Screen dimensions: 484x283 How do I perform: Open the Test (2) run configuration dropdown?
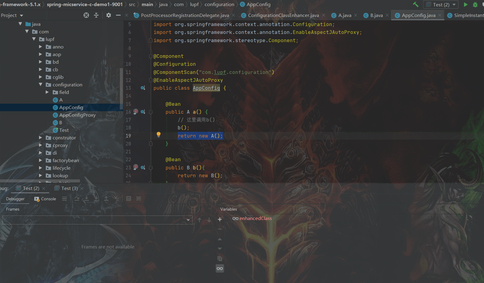pyautogui.click(x=441, y=5)
